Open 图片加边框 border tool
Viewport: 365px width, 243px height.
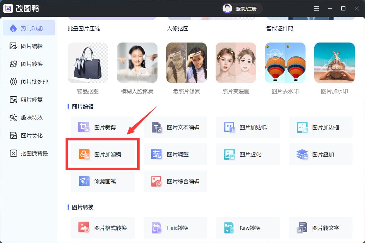tap(320, 127)
